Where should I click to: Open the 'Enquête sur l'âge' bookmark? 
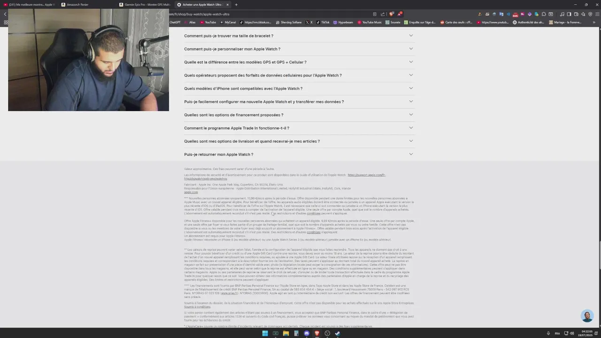tap(420, 22)
